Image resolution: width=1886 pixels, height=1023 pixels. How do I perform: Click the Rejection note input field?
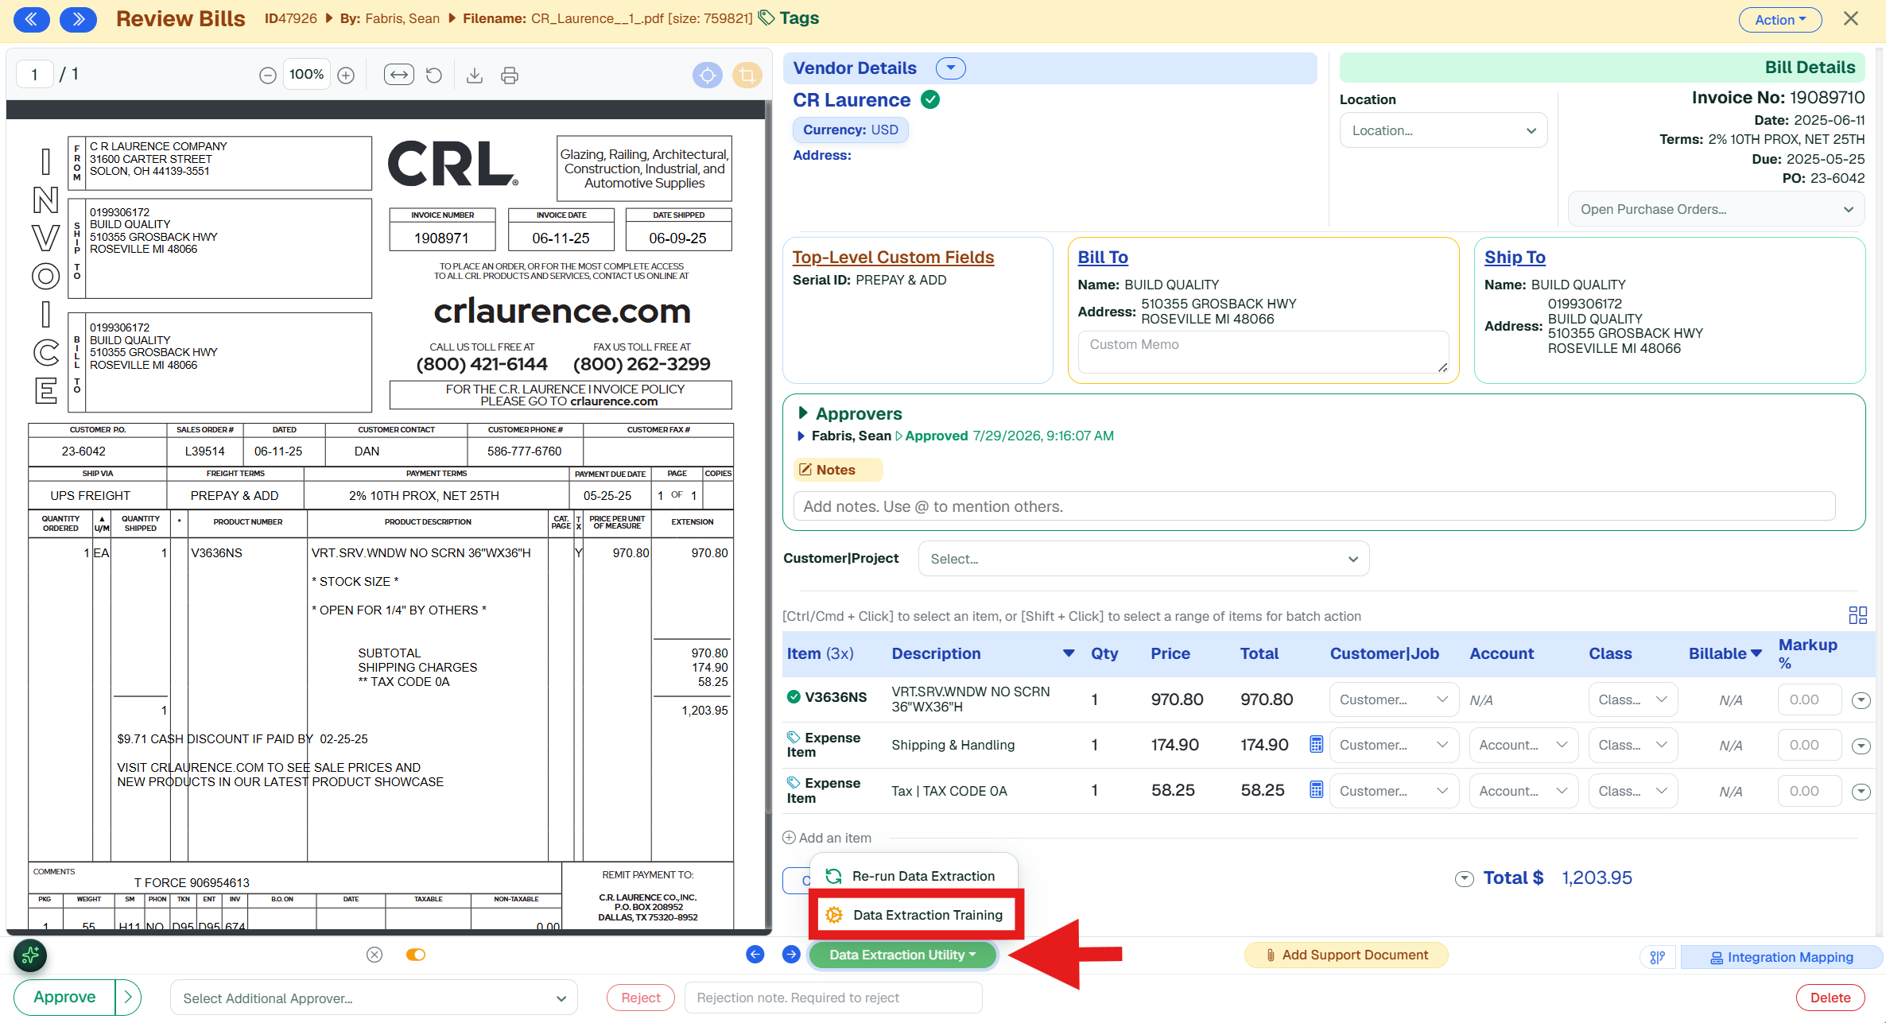coord(833,998)
